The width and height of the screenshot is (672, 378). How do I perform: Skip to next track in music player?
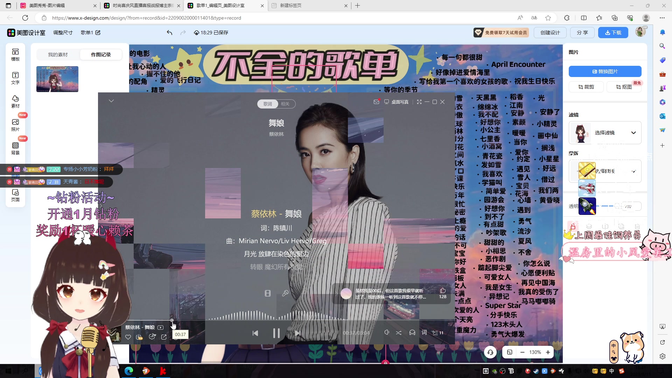297,333
